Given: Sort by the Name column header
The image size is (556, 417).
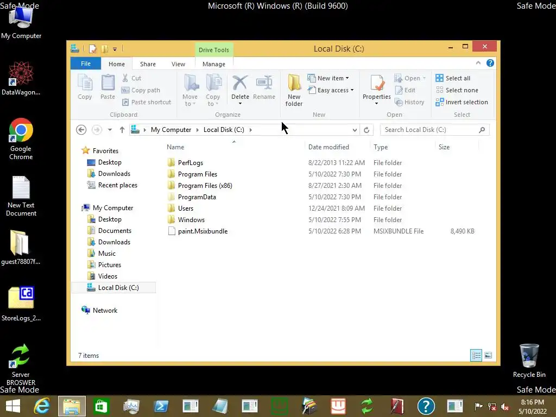Looking at the screenshot, I should pos(234,147).
